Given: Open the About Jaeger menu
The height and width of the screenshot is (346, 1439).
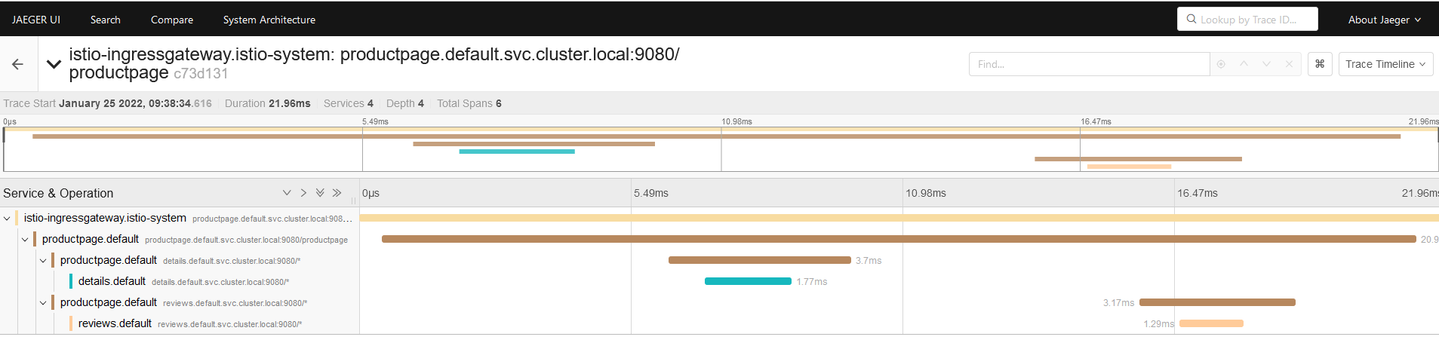Looking at the screenshot, I should pos(1385,20).
